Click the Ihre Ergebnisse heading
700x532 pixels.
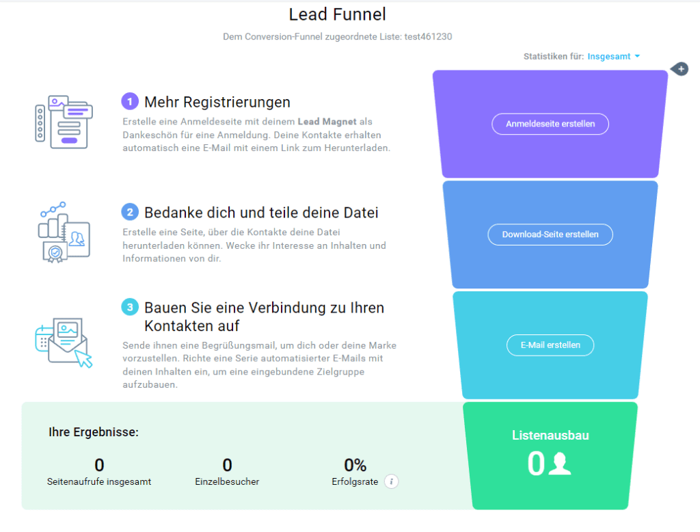tap(94, 432)
